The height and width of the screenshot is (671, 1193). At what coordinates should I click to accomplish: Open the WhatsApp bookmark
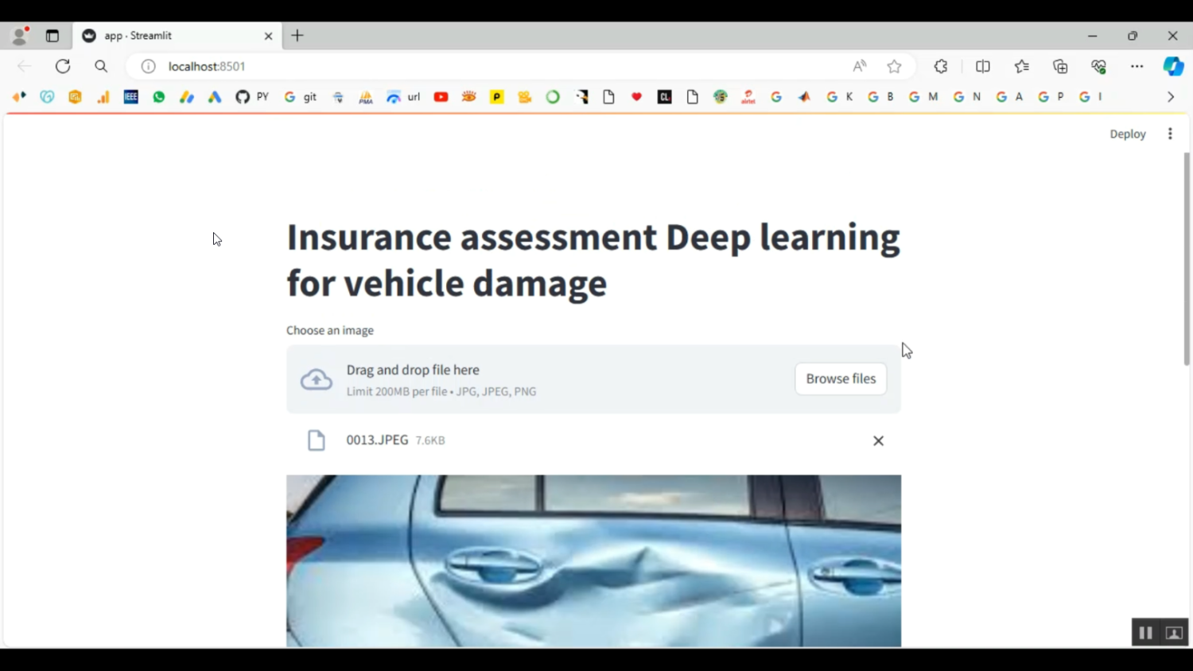(x=159, y=97)
